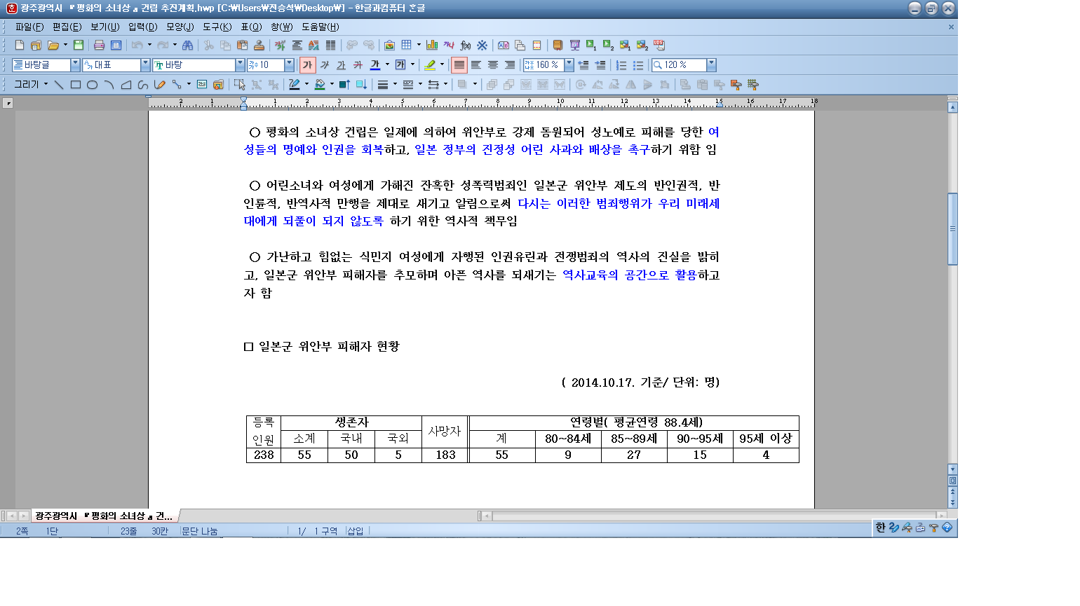Click the vertical scrollbar thumb
Viewport: 1080px width, 606px height.
tap(952, 229)
